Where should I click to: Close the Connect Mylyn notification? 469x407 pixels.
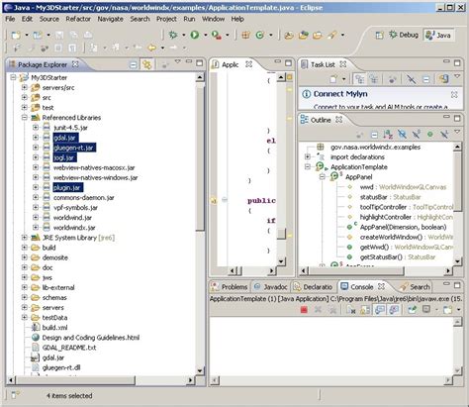pyautogui.click(x=454, y=94)
